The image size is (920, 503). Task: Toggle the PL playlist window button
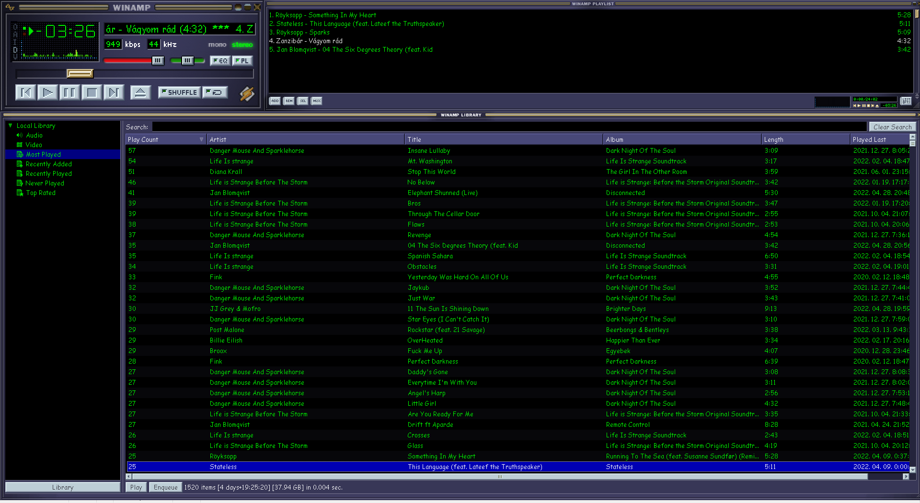tap(242, 61)
